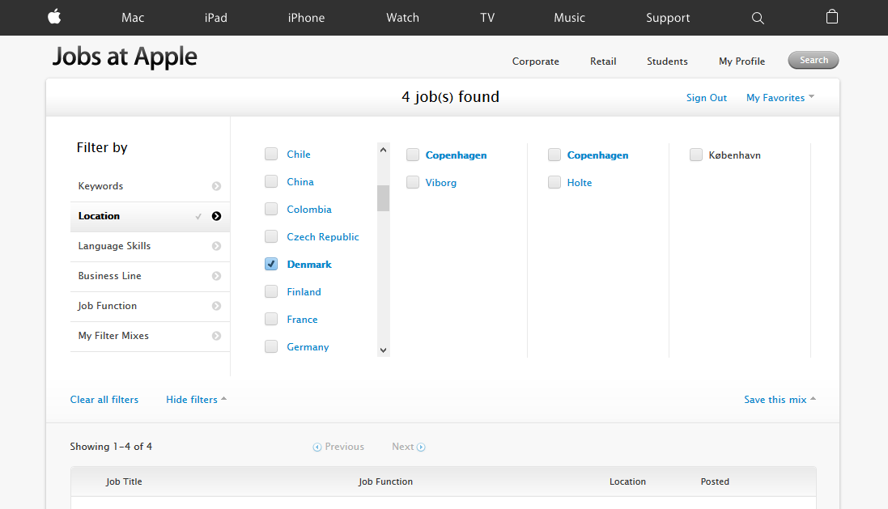The height and width of the screenshot is (509, 888).
Task: Click the Clear all filters link
Action: pos(104,399)
